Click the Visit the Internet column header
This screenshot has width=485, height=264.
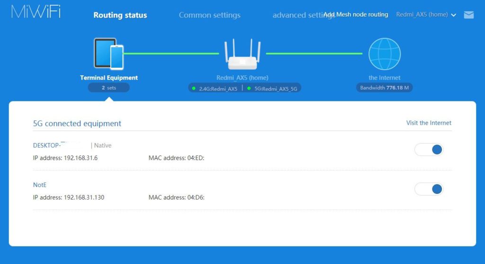pyautogui.click(x=429, y=123)
